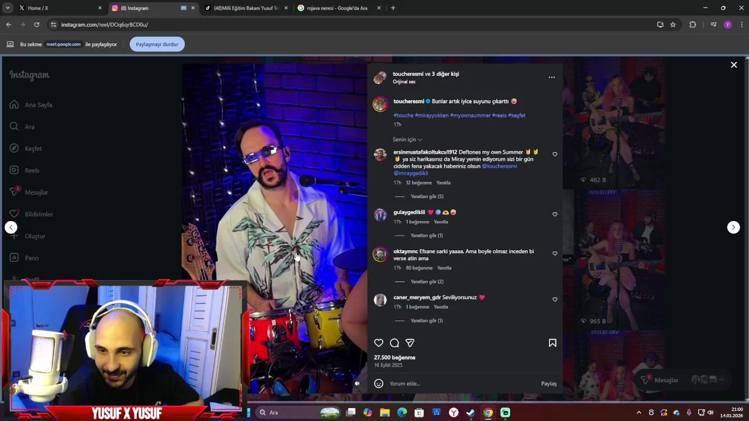Screen dimensions: 749x421
Task: Like ersinmustafakoltukcu1912's comment heart
Action: (x=555, y=154)
